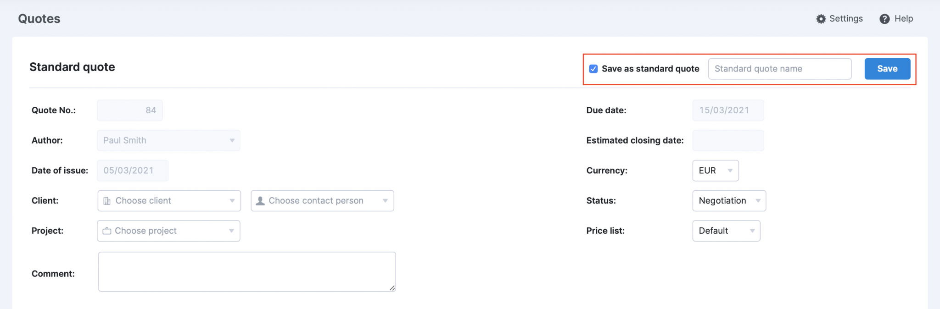
Task: Click the blue Save button
Action: click(x=887, y=68)
